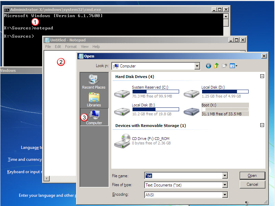The width and height of the screenshot is (275, 206).
Task: Click the Open dialog resize grip
Action: pyautogui.click(x=266, y=202)
